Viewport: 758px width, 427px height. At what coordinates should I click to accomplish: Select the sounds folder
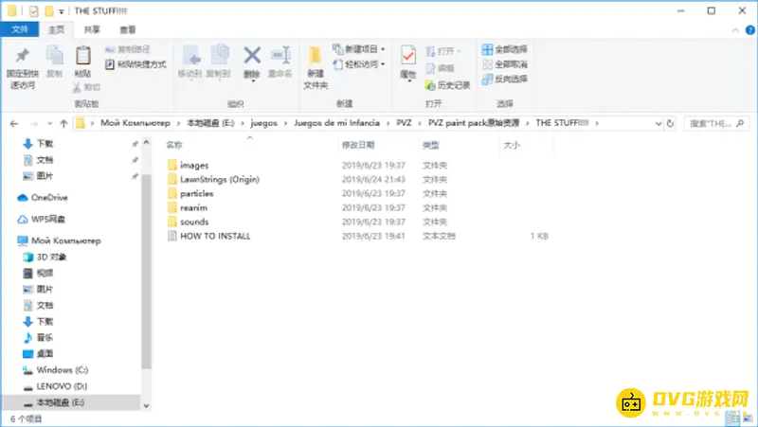(x=189, y=222)
